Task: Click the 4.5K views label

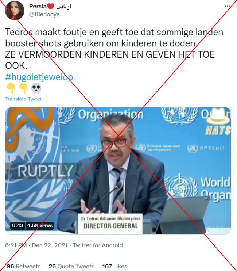Action: 40,225
